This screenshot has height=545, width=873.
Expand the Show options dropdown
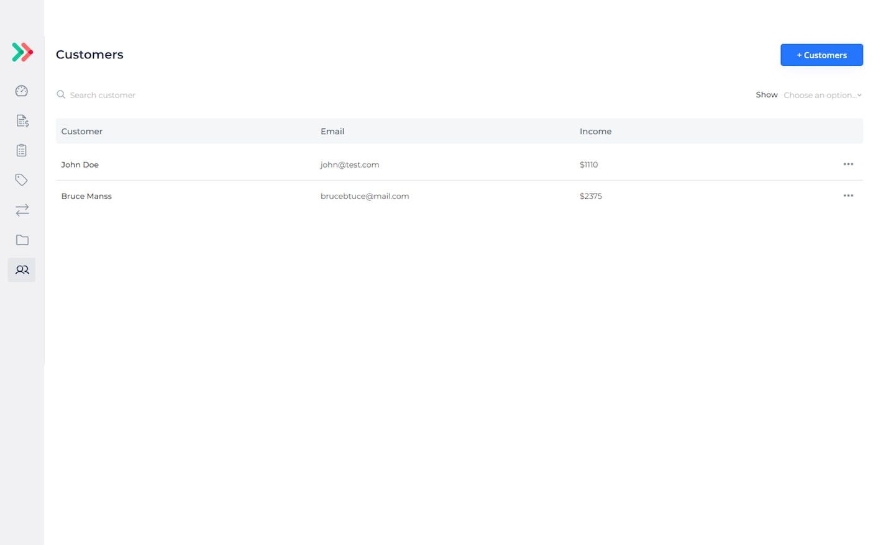click(822, 95)
